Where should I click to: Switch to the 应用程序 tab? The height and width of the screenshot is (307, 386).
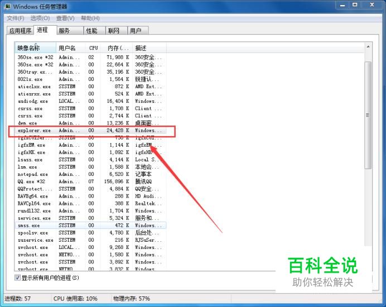(20, 31)
